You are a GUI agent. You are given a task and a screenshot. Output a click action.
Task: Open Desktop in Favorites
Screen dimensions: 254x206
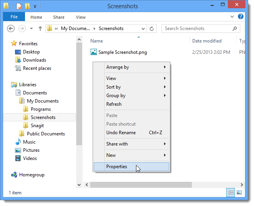tap(31, 52)
